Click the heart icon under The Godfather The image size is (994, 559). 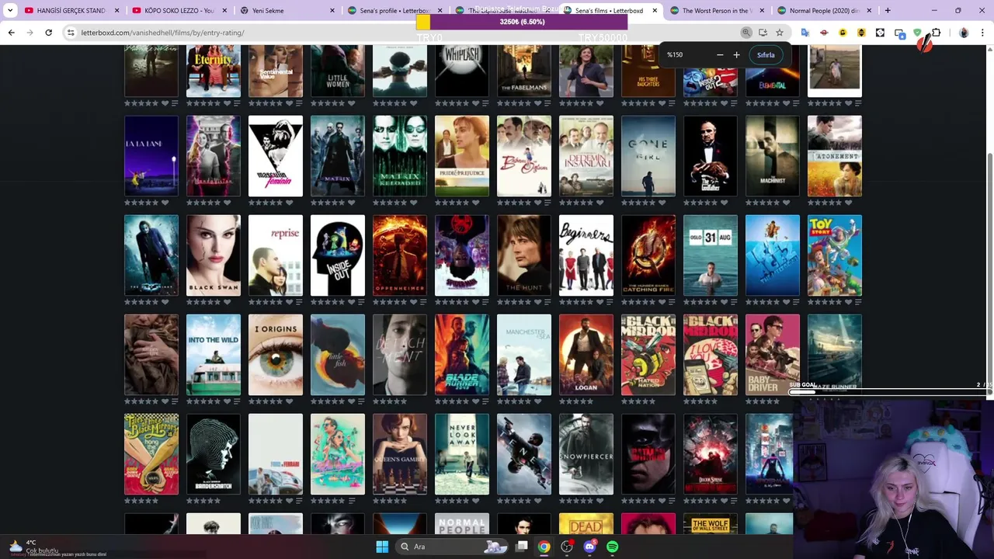(724, 203)
